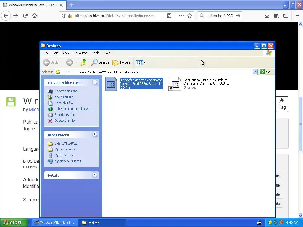Reload the archive.org page
Viewport: 303px width, 227px height.
(25, 16)
